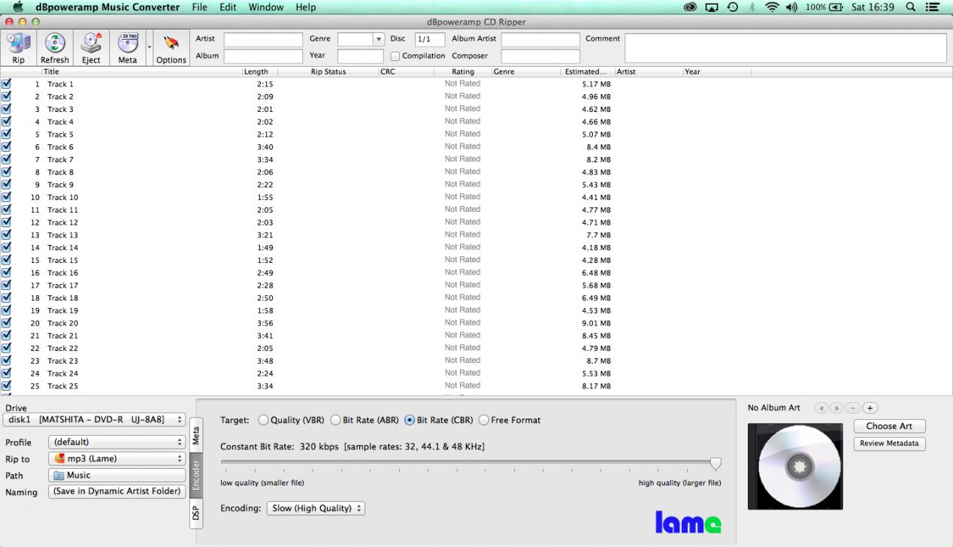Switch to the DSP vertical tab
This screenshot has width=953, height=547.
196,513
